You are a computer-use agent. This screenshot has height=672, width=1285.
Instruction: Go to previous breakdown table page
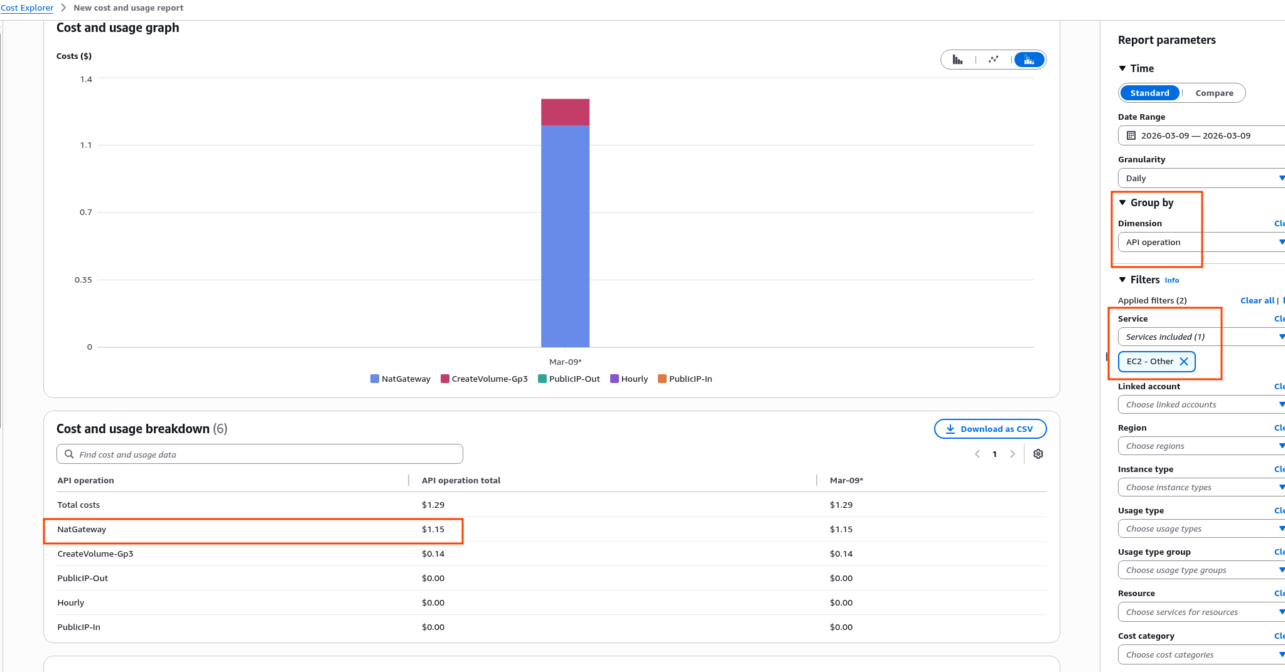(x=977, y=454)
